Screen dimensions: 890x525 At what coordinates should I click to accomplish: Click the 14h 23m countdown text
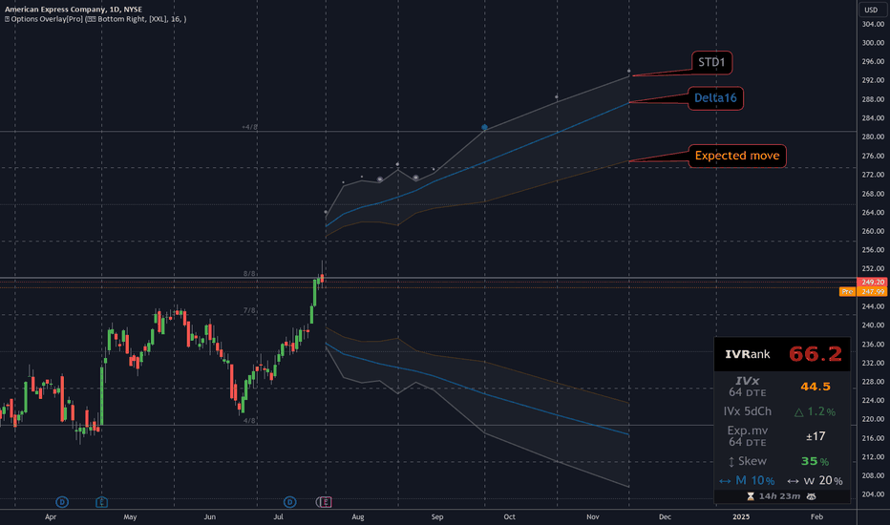coord(779,496)
